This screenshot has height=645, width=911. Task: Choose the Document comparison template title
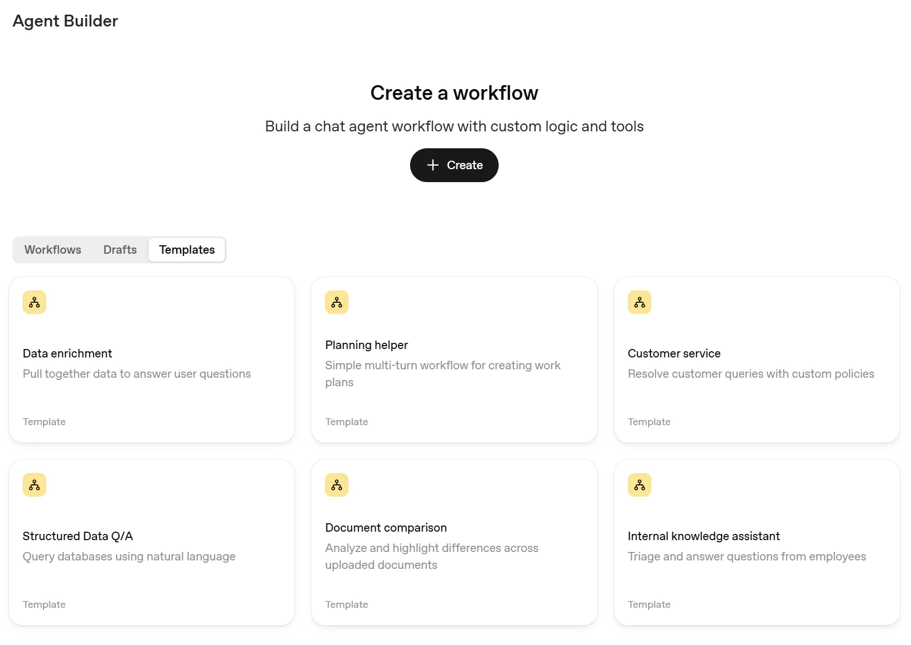(386, 528)
